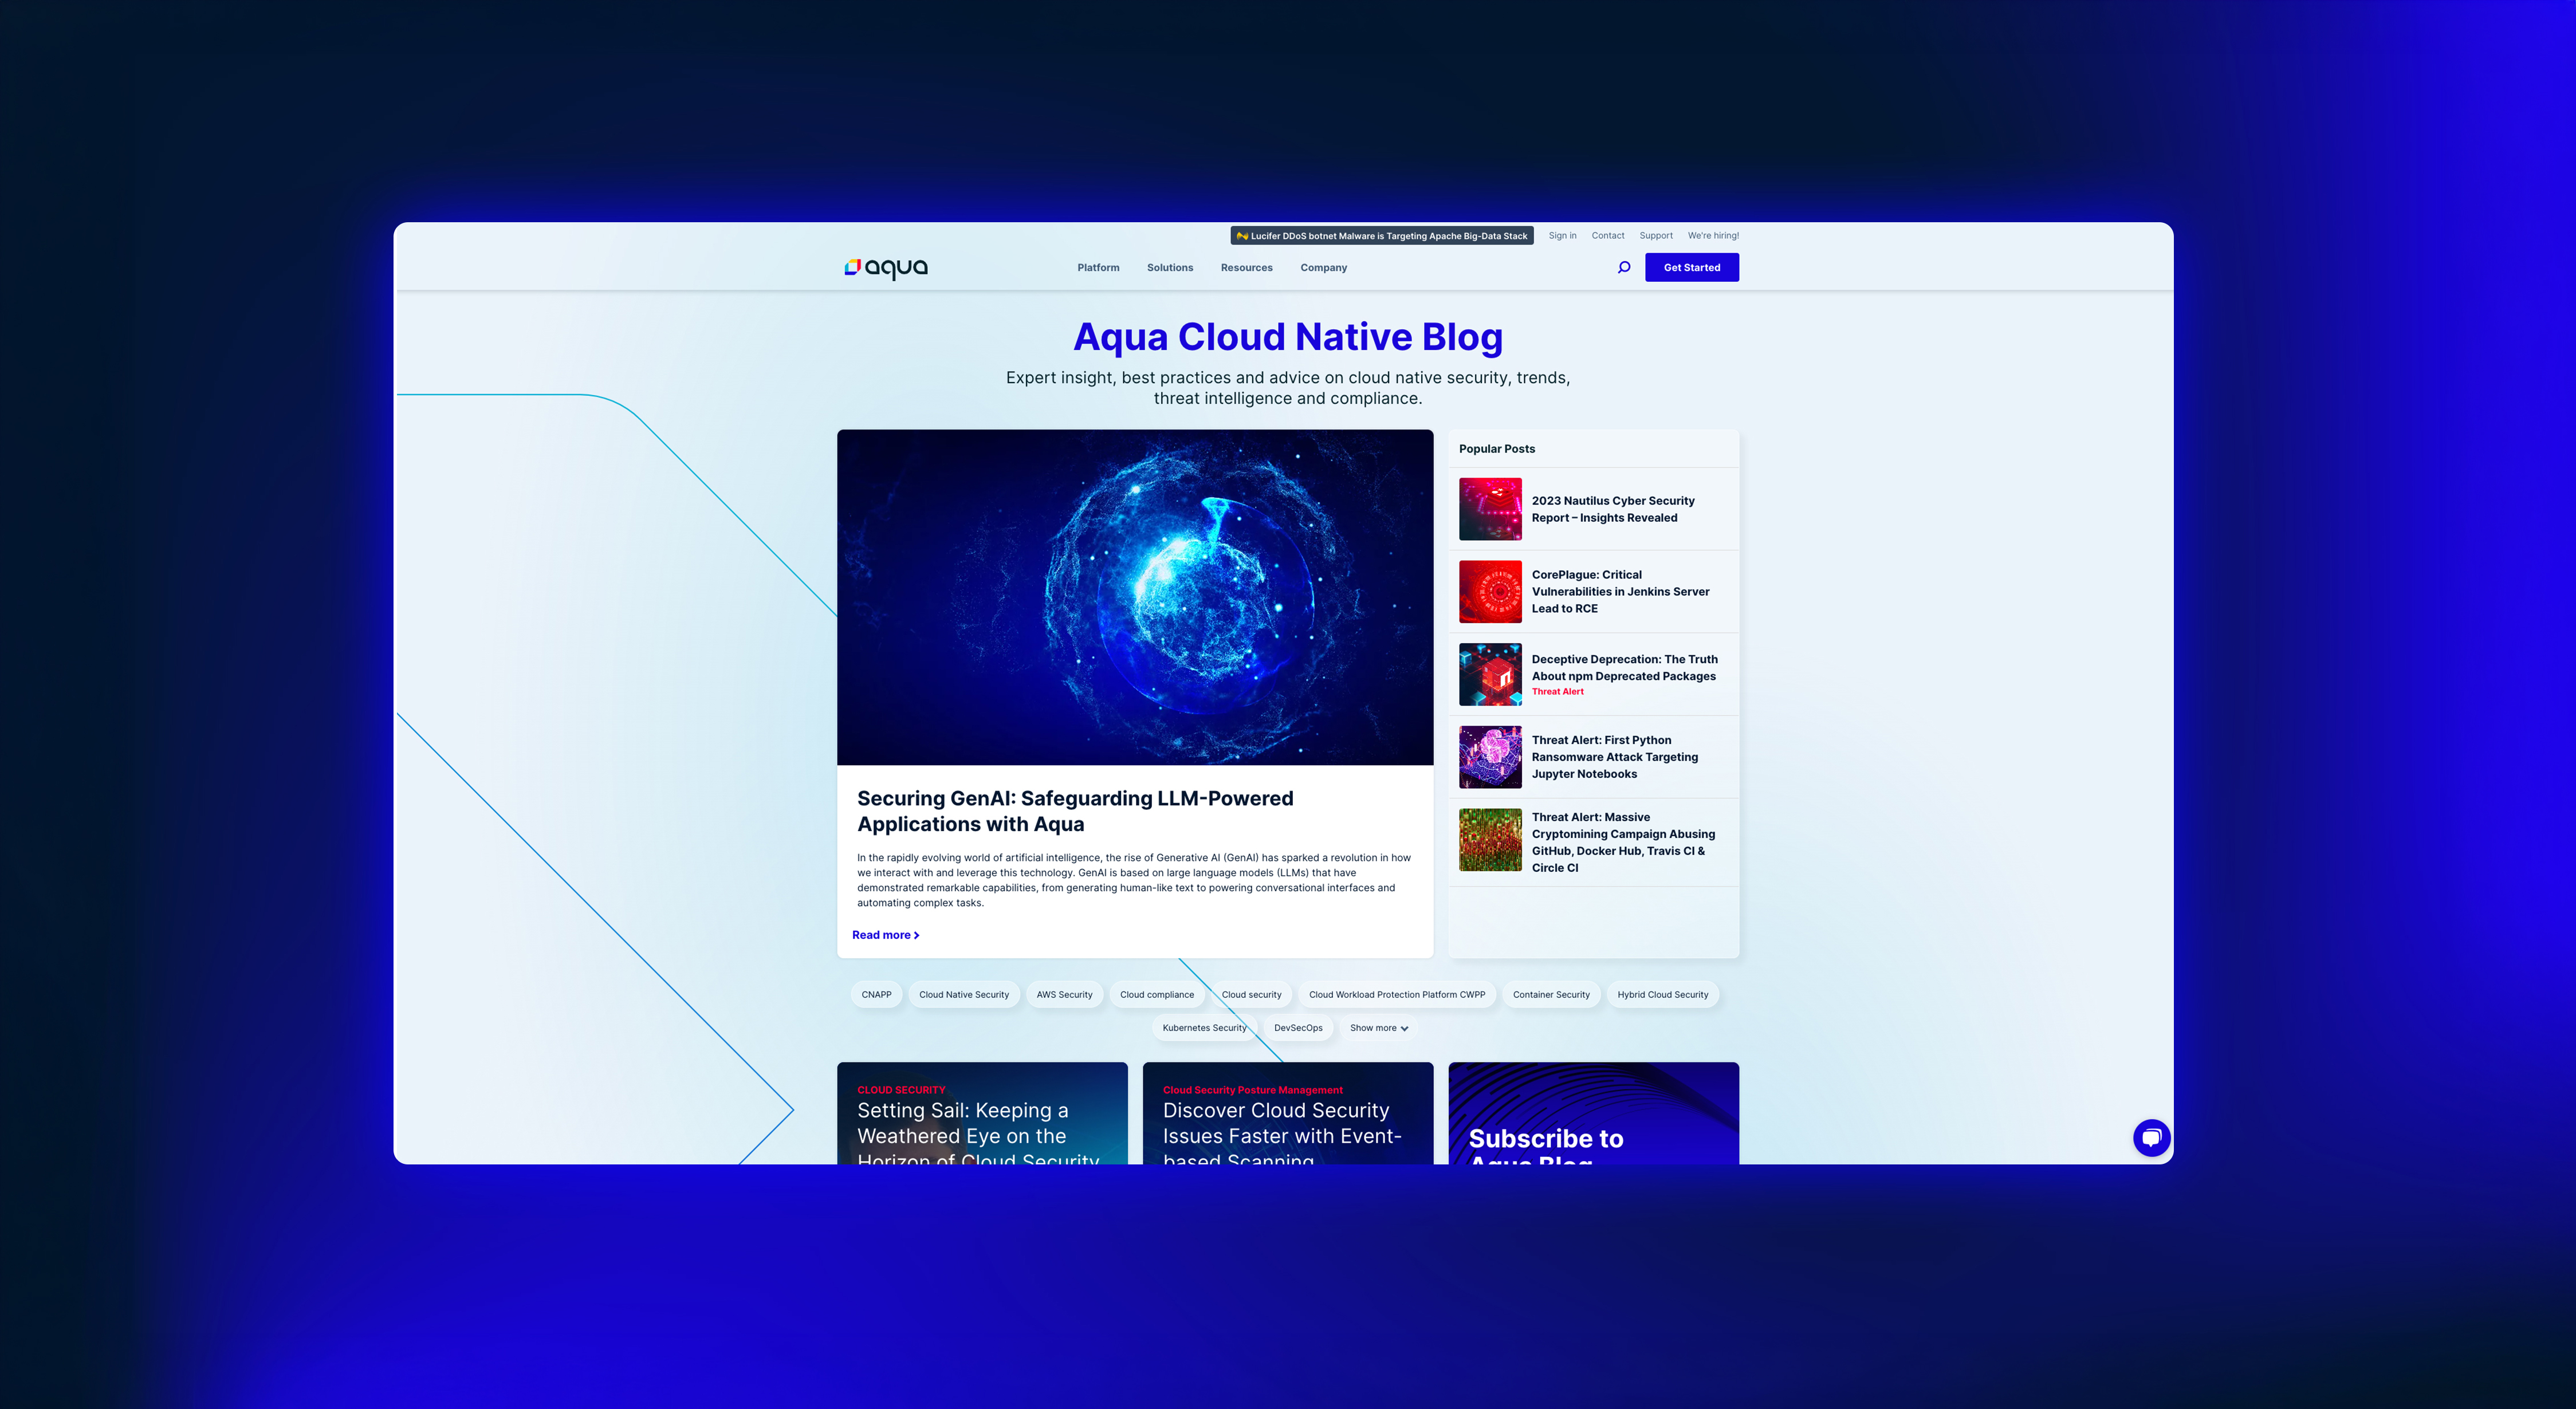
Task: Click the Subscribe to Aqua Blog card
Action: tap(1593, 1113)
